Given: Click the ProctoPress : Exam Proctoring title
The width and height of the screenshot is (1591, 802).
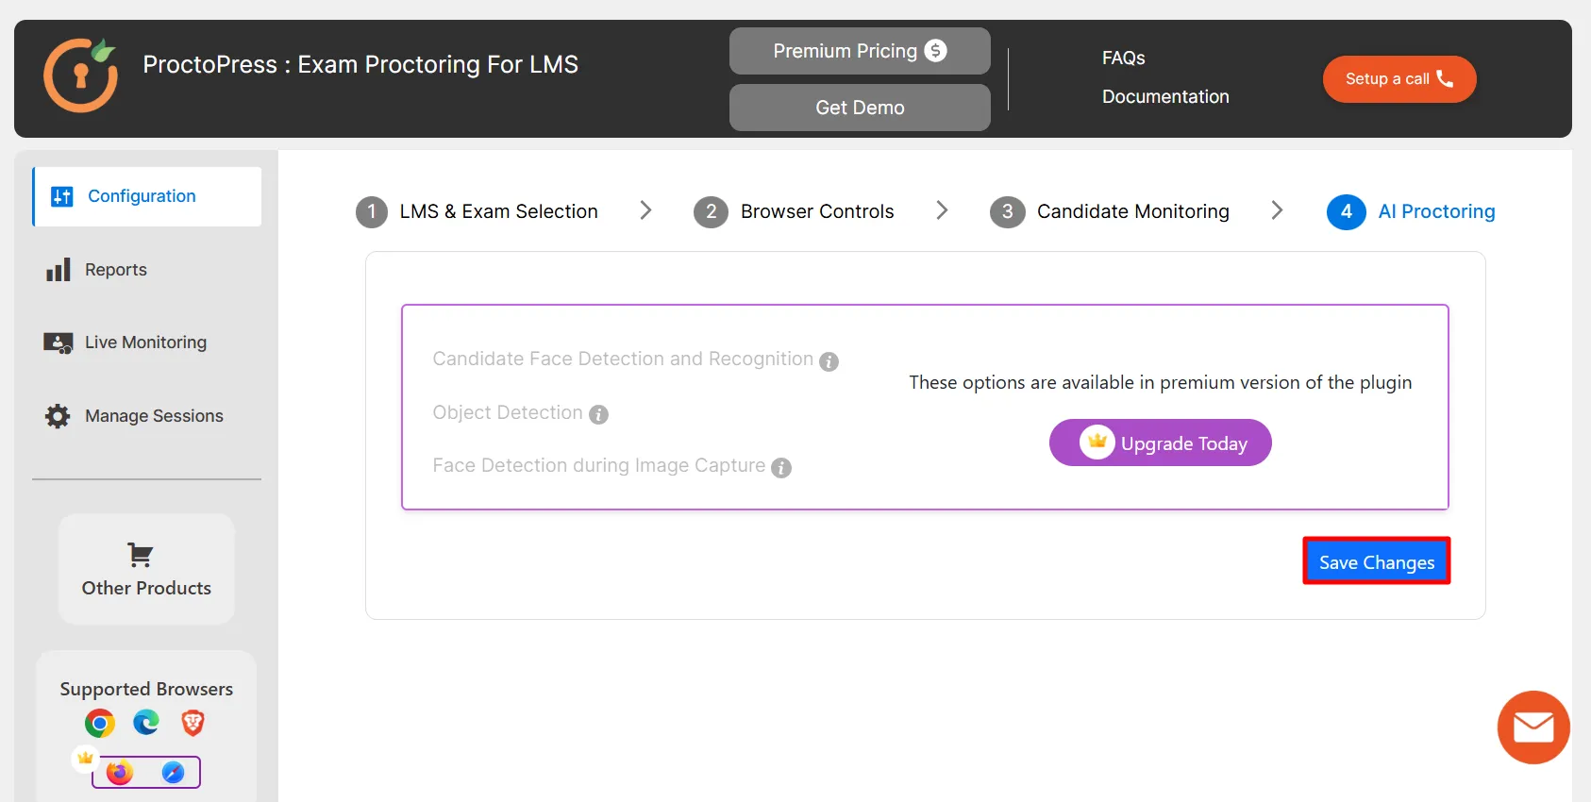Looking at the screenshot, I should 360,64.
